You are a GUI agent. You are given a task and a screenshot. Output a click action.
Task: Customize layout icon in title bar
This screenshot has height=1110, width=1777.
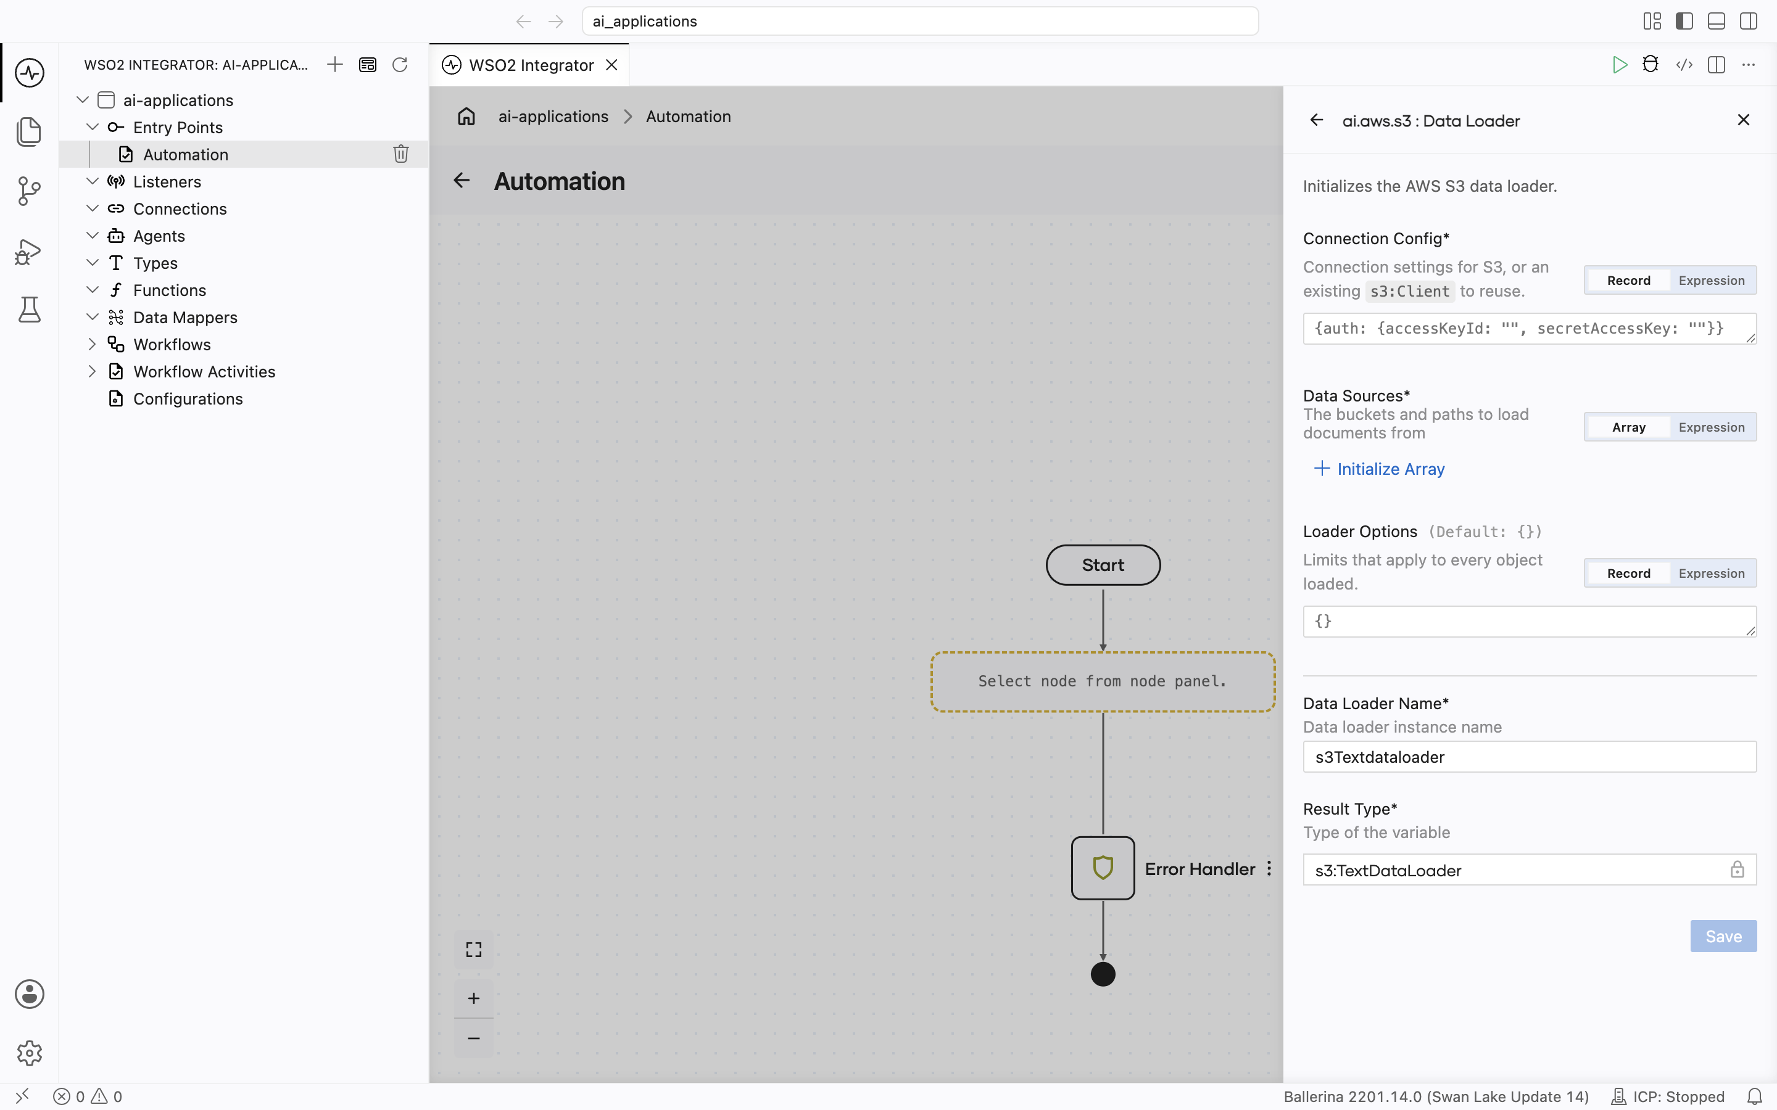tap(1652, 22)
